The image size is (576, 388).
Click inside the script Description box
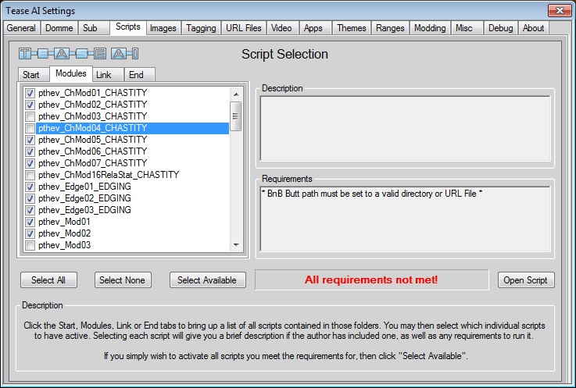pyautogui.click(x=405, y=128)
